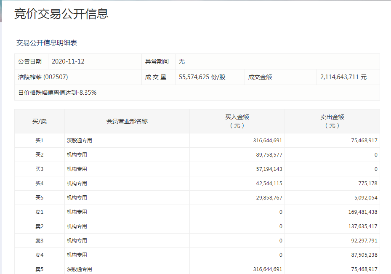Select the 交易公开信息明细表 subtitle

click(x=47, y=43)
